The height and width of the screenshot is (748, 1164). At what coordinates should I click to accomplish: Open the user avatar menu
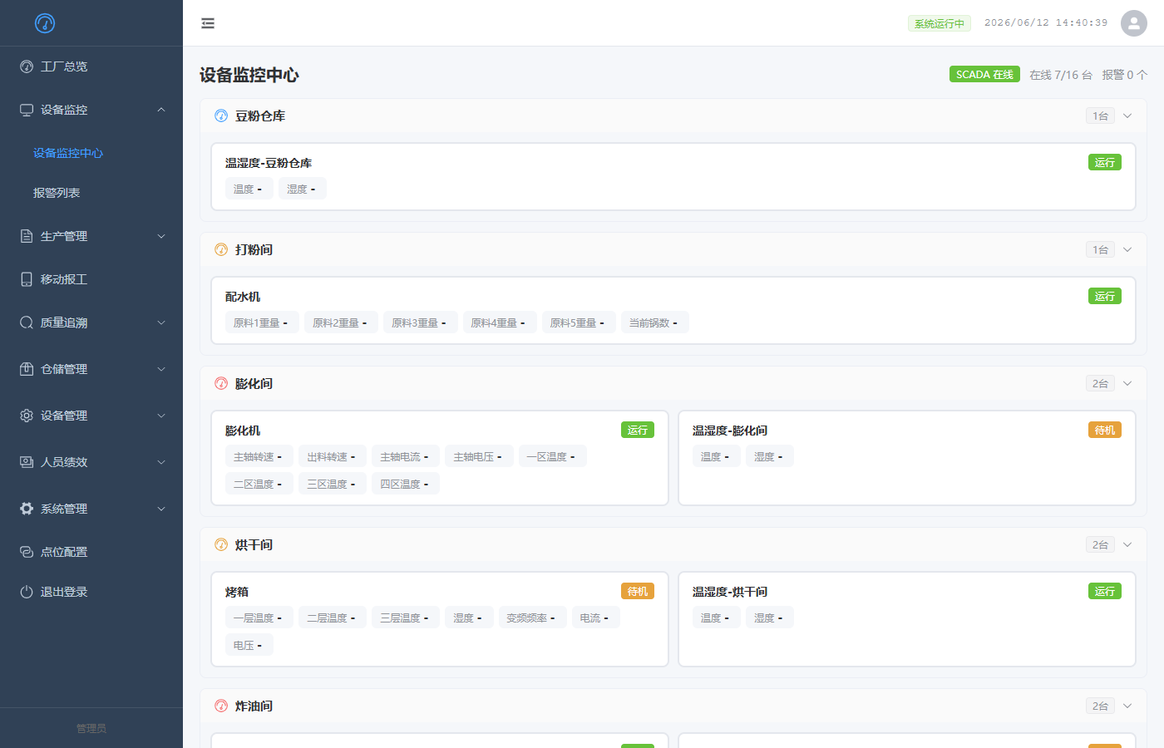[x=1134, y=23]
